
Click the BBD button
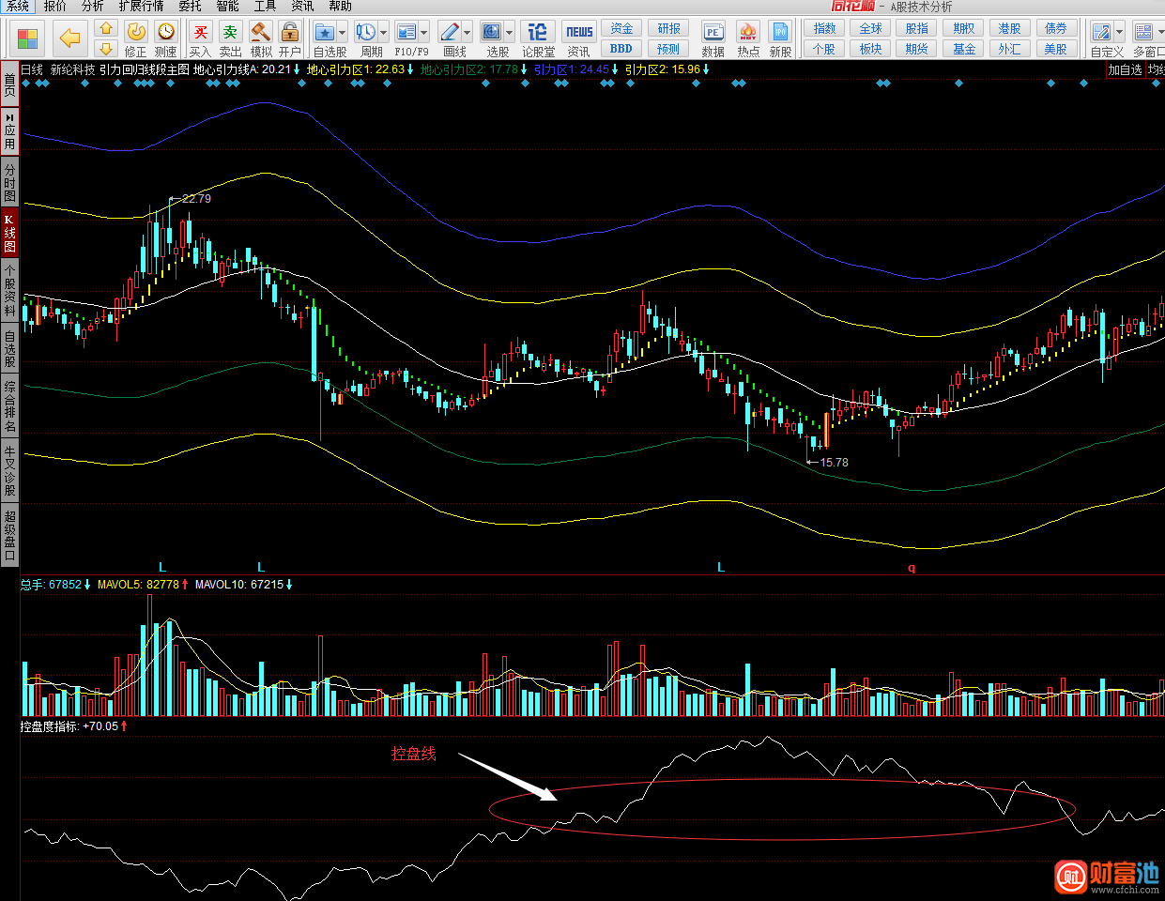(621, 49)
